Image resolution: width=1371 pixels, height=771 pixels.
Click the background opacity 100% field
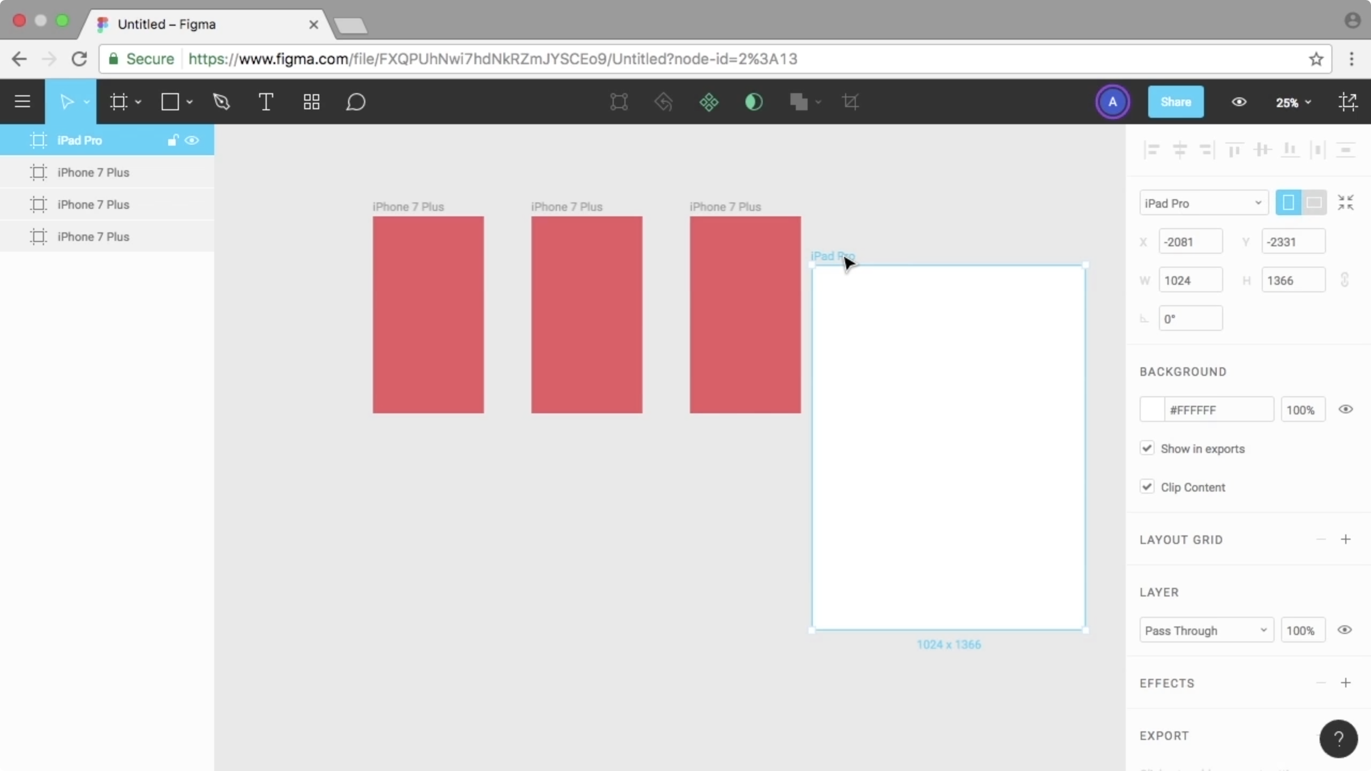pos(1303,410)
